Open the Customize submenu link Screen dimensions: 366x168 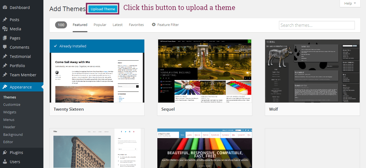click(x=12, y=104)
